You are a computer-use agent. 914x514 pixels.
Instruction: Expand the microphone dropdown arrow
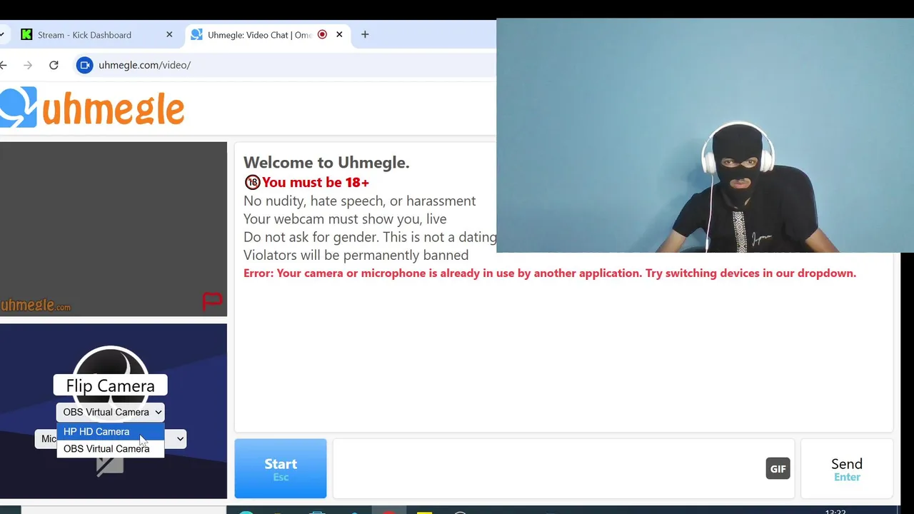pyautogui.click(x=180, y=439)
